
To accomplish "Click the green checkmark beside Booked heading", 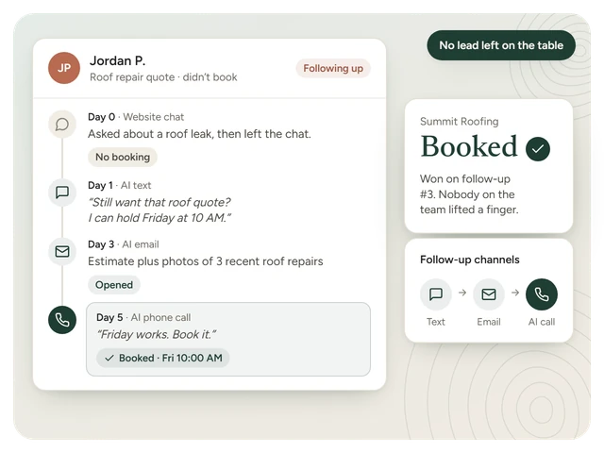I will [x=538, y=149].
